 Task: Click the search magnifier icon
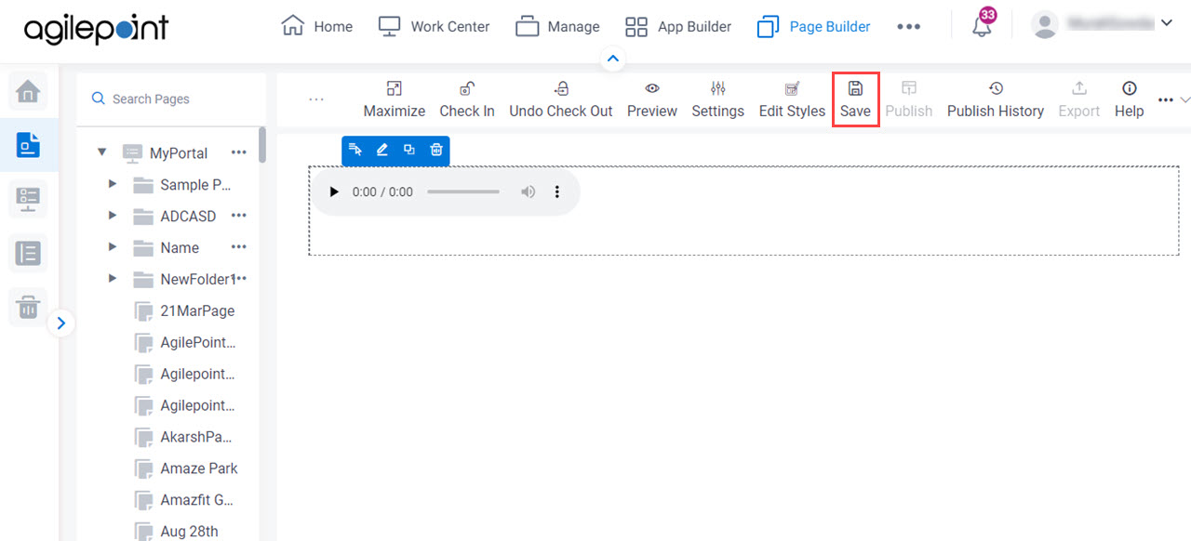click(98, 99)
